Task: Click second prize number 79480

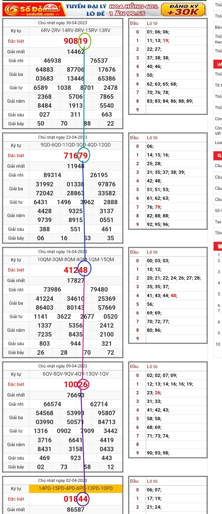Action: 99,289
